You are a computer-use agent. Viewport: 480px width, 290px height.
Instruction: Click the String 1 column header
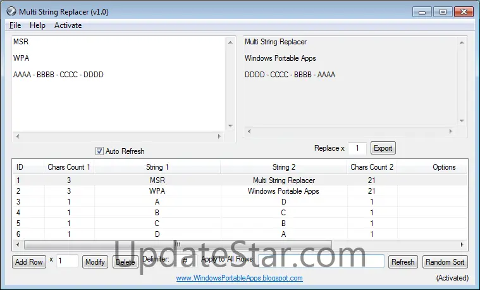point(157,167)
